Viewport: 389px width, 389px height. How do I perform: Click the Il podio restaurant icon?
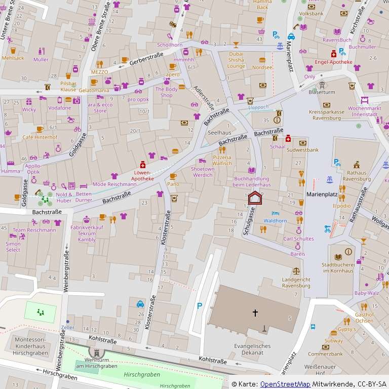342,198
